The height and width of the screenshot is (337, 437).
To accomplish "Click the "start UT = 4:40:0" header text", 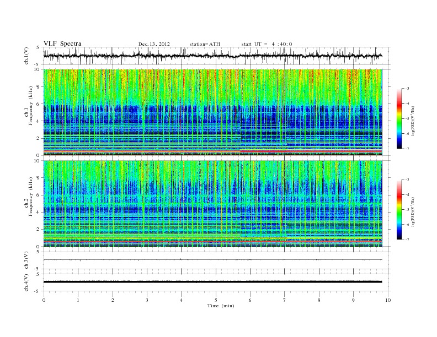I will click(x=267, y=44).
